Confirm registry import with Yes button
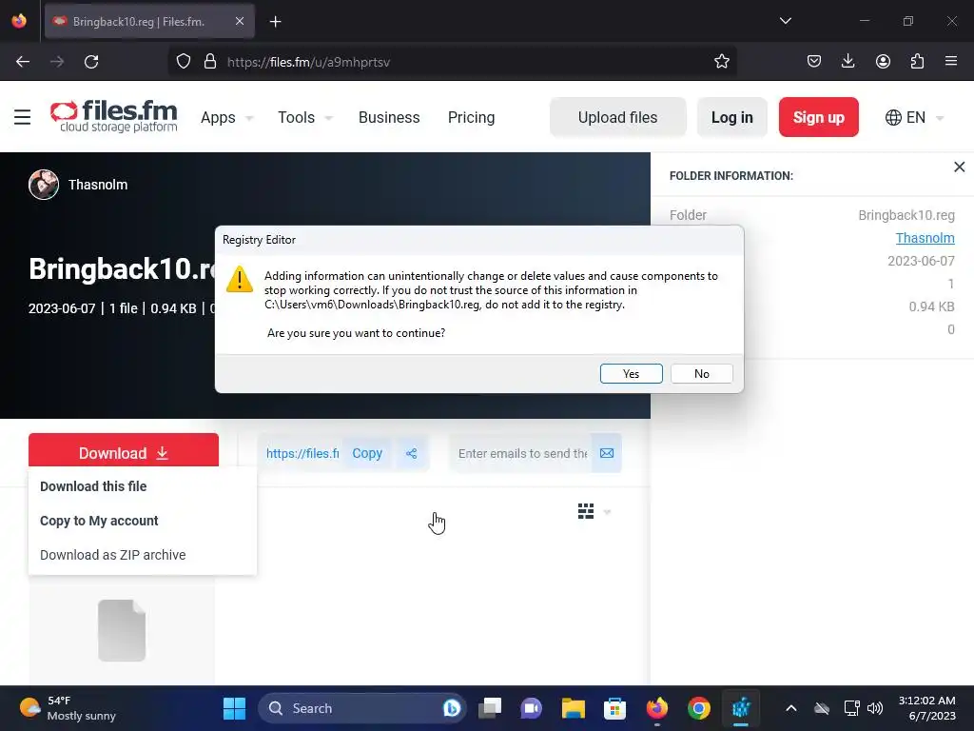The image size is (974, 731). [x=632, y=373]
